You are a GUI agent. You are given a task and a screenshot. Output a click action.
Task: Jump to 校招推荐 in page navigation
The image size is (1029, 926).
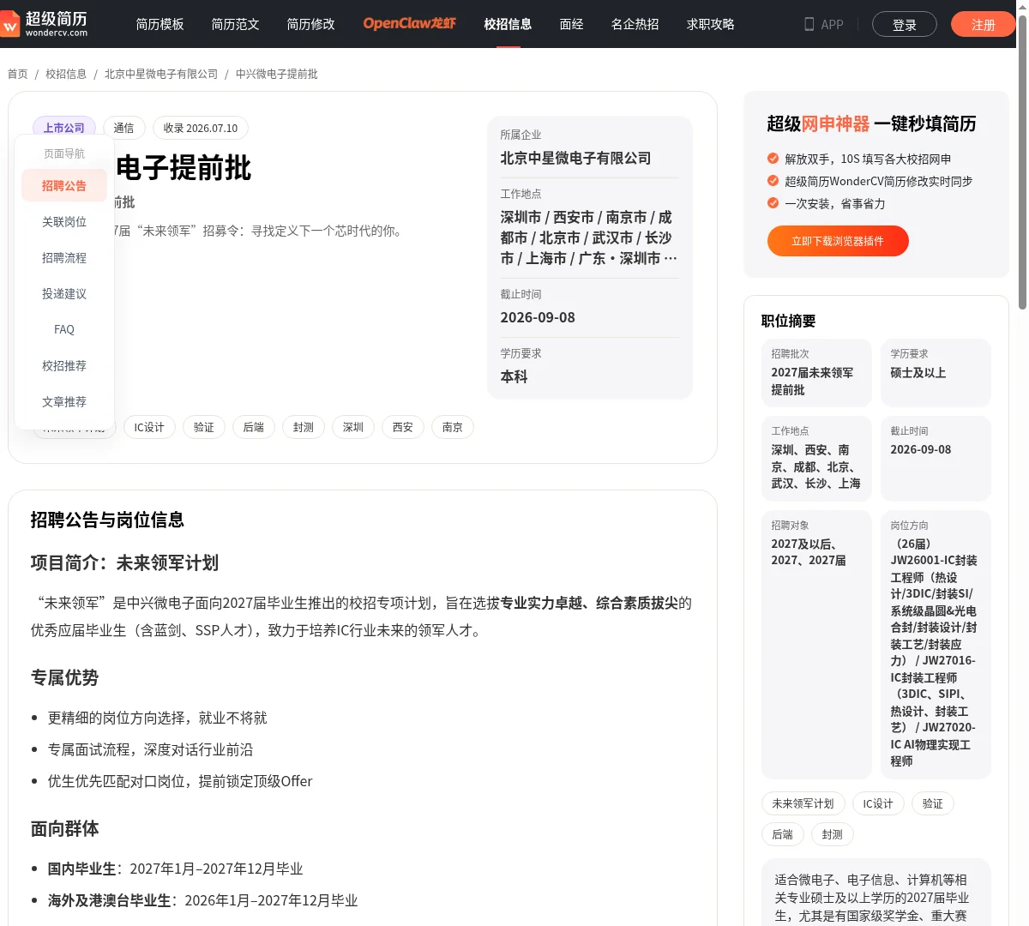pos(64,365)
